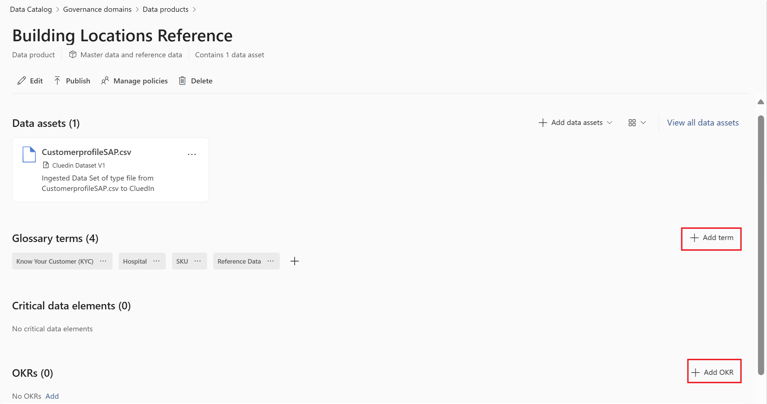Go to Governance domains breadcrumb
Screen dimensions: 767x404
tap(97, 10)
